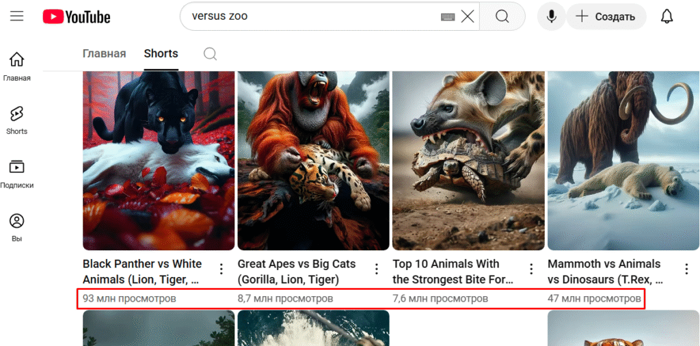Search within channel using tab magnifier icon
The image size is (700, 346).
[211, 54]
